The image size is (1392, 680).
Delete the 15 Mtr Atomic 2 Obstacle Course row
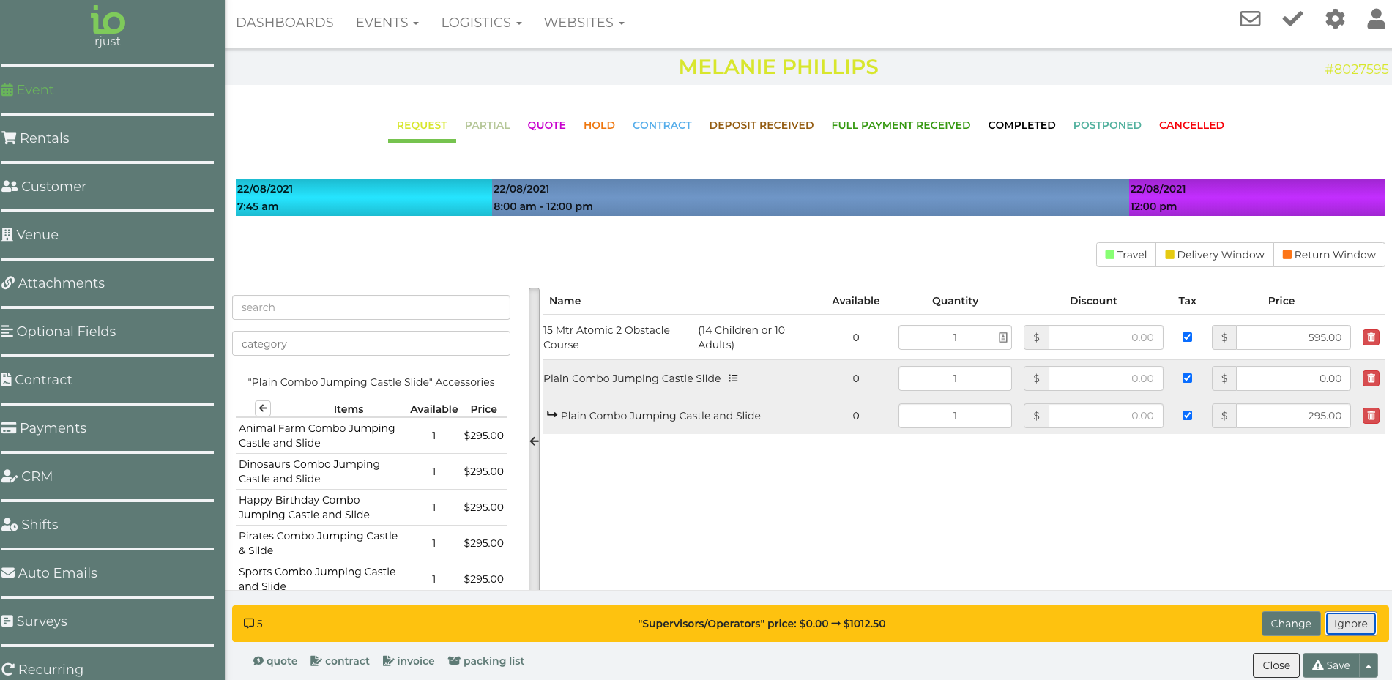(x=1371, y=337)
